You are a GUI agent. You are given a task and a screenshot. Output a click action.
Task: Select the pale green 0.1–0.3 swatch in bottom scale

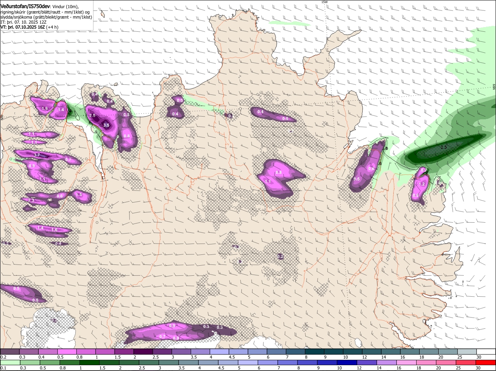click(10, 362)
